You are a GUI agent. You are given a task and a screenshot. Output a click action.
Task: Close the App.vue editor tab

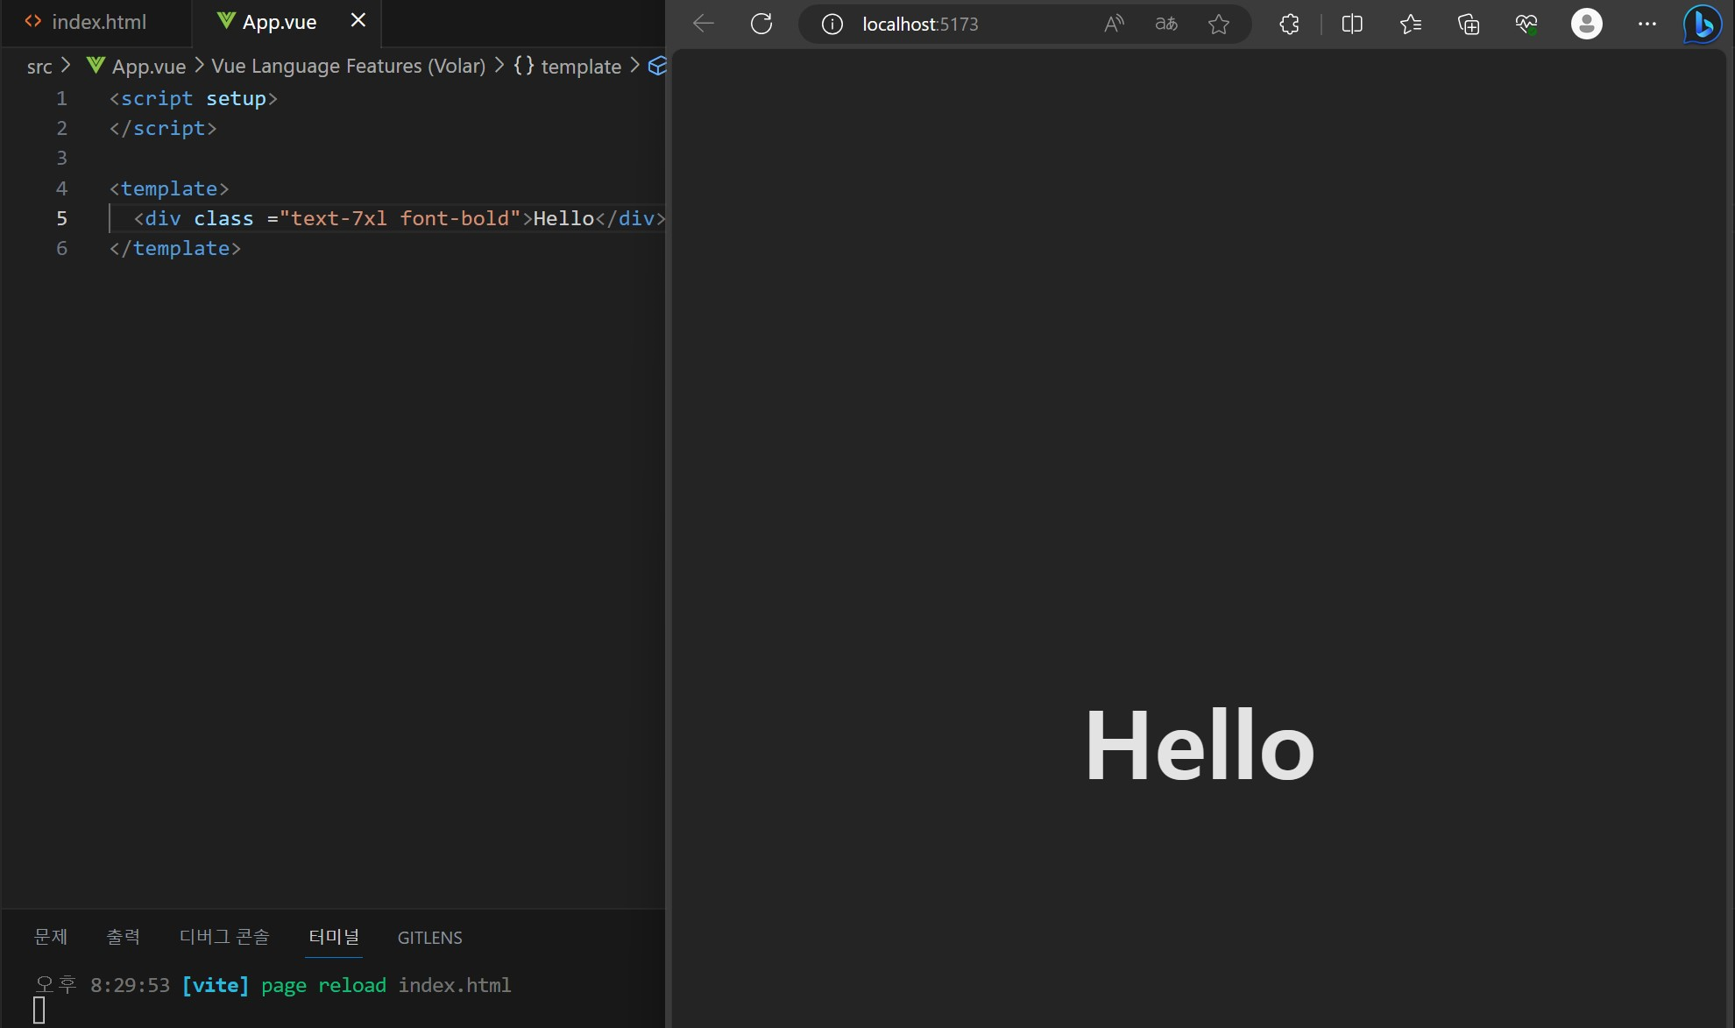358,21
